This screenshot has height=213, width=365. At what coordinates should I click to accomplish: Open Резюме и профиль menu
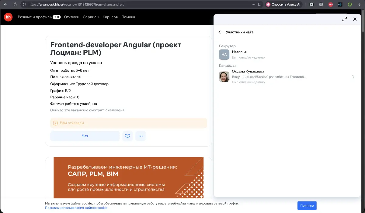pos(35,17)
